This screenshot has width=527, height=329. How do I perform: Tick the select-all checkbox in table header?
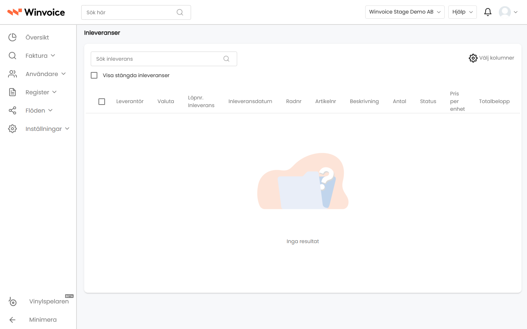pos(102,102)
